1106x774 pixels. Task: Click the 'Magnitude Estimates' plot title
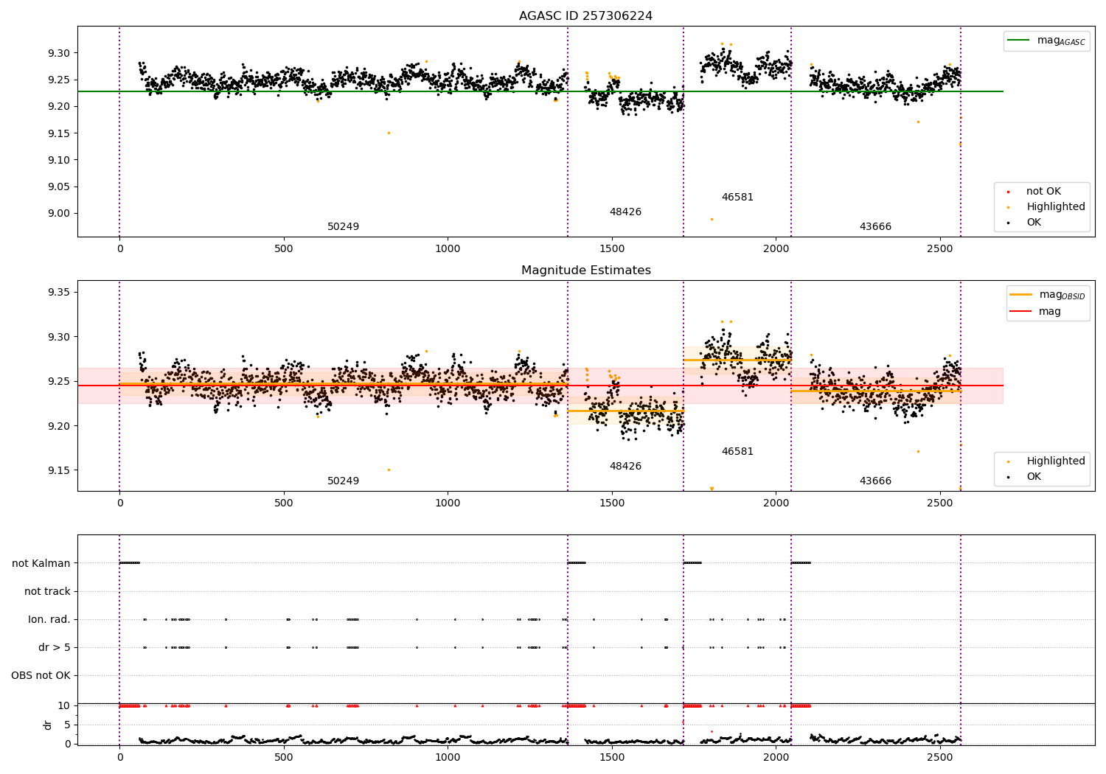coord(585,271)
